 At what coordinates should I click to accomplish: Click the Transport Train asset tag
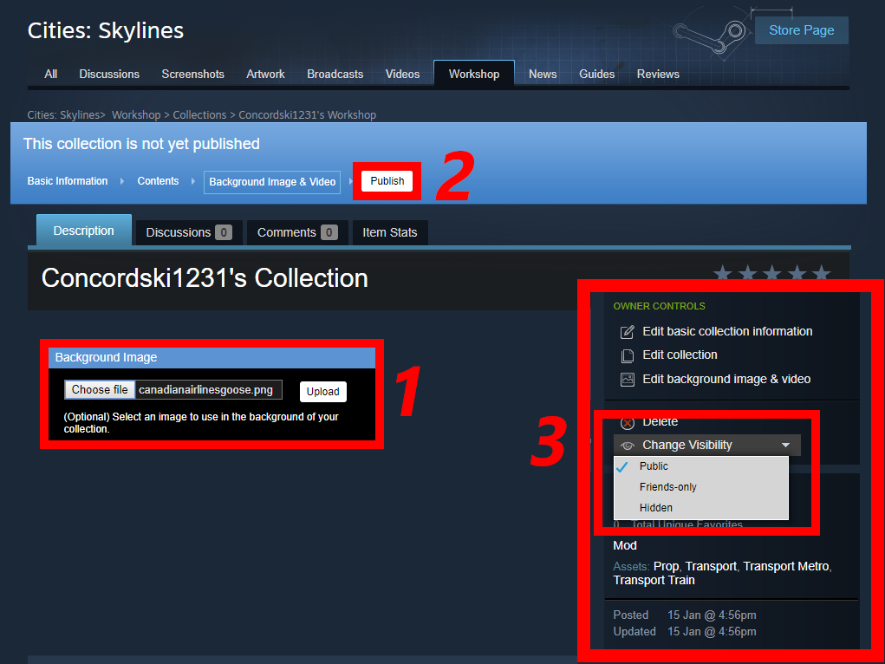pos(654,581)
